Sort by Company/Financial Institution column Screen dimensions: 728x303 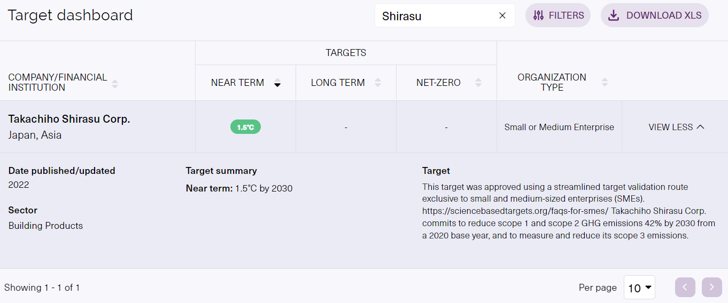[x=115, y=83]
